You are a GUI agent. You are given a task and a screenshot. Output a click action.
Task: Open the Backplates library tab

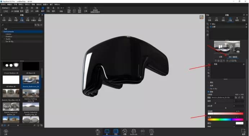click(x=28, y=19)
